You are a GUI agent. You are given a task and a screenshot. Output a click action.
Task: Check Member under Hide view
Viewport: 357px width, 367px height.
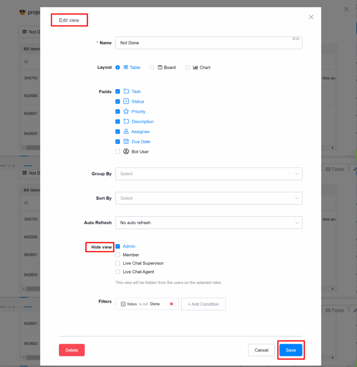point(118,255)
